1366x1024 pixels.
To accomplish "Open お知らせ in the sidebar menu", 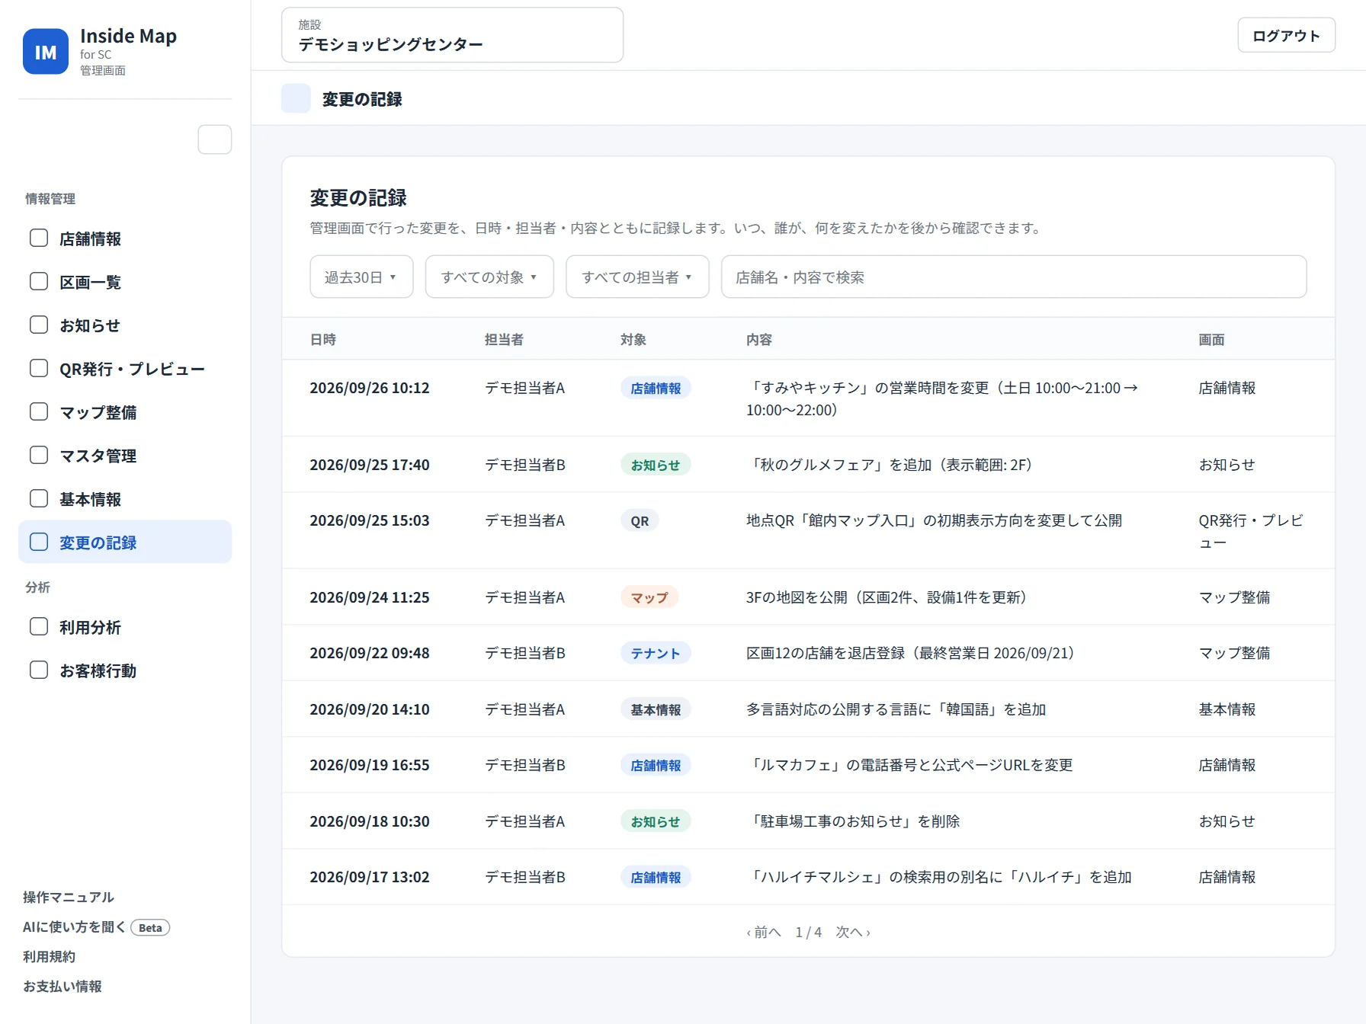I will click(x=125, y=325).
